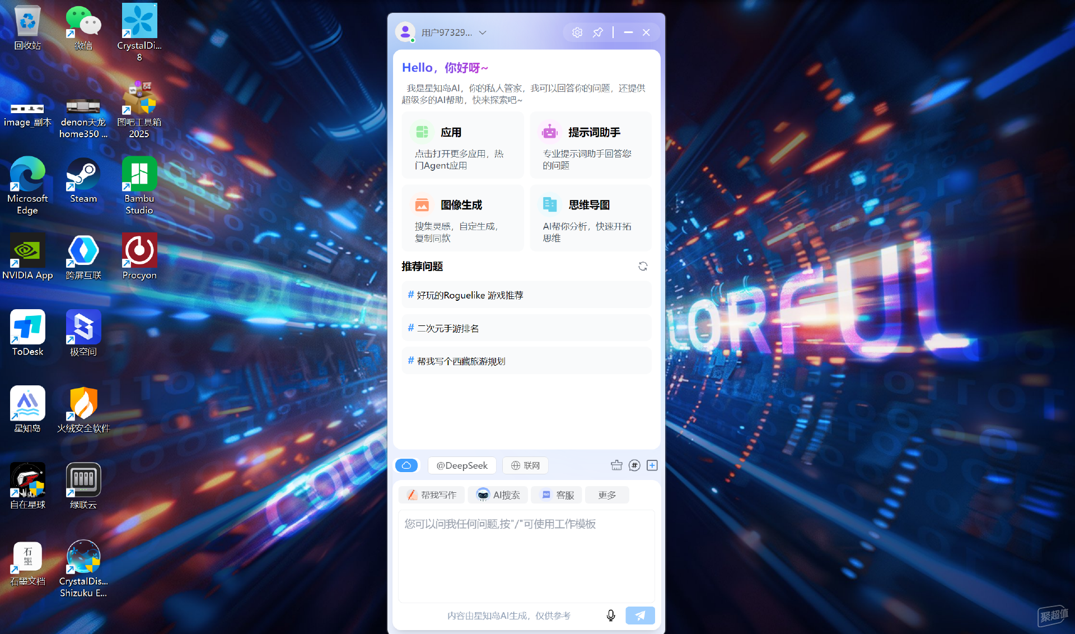Minimize the 星知岛AI window
This screenshot has height=634, width=1075.
coord(628,32)
